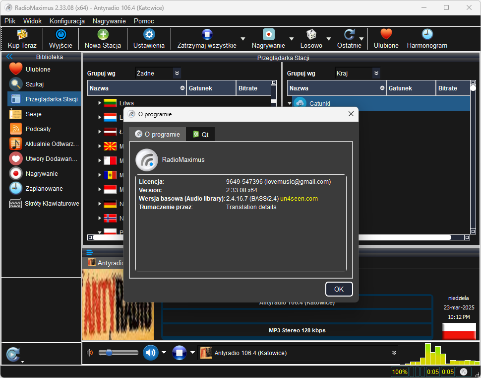The image size is (481, 378).
Task: Click the 100% status bar indicator
Action: click(400, 372)
